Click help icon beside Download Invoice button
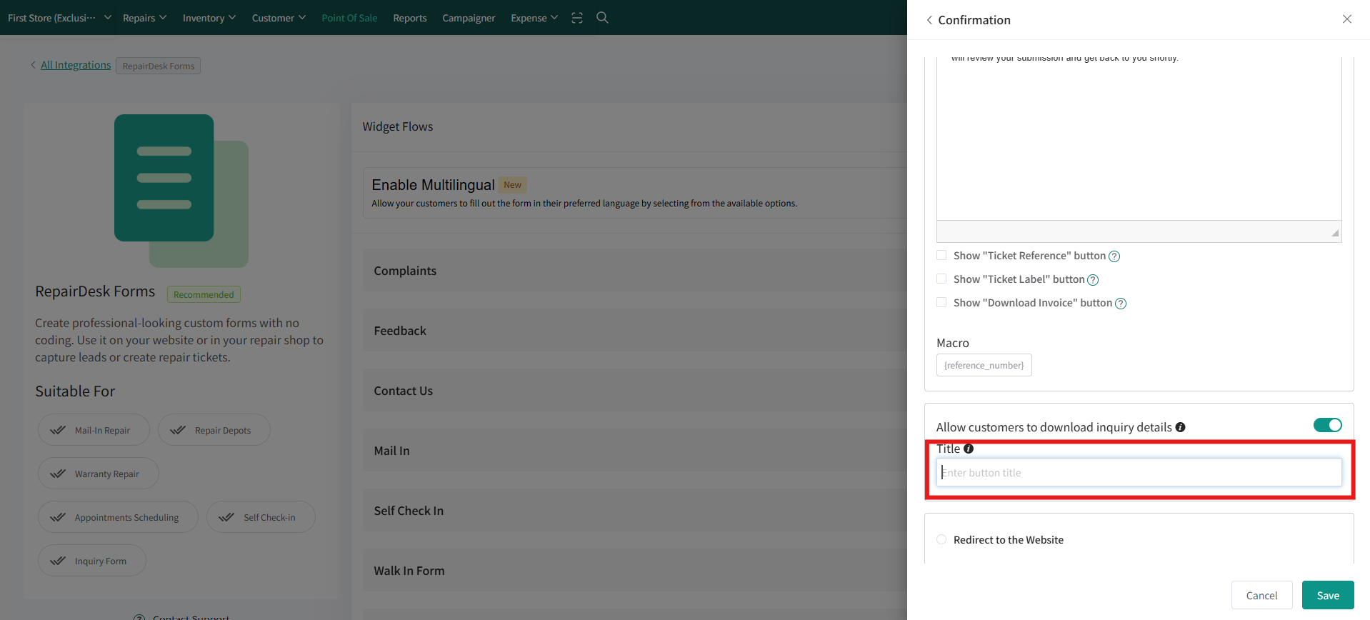 point(1121,304)
